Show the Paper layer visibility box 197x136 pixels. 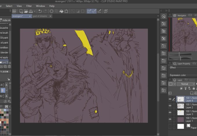pyautogui.click(x=170, y=126)
